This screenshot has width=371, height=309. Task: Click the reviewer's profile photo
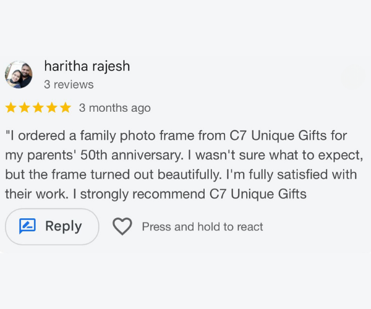[19, 75]
